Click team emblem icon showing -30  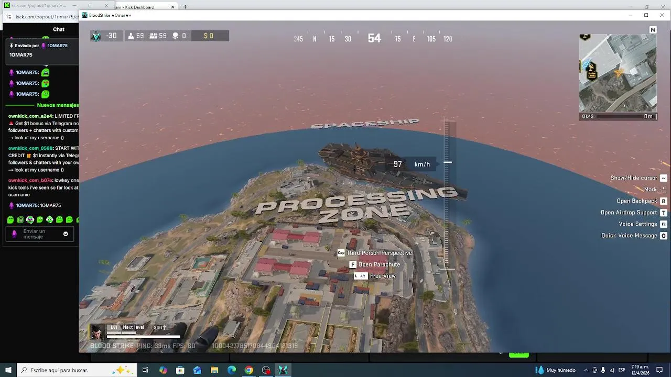96,36
